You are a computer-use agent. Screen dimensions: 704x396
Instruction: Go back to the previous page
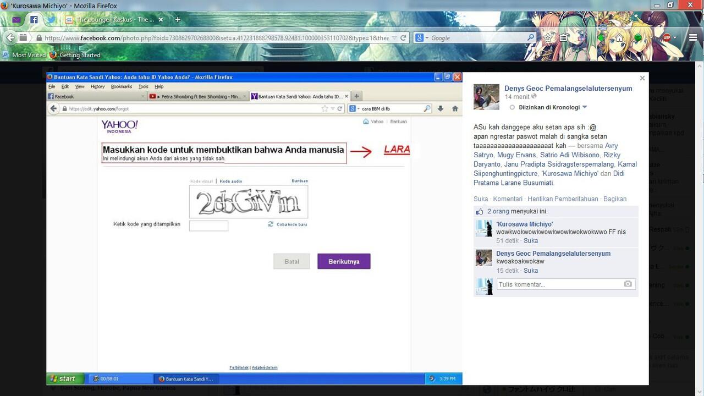10,38
